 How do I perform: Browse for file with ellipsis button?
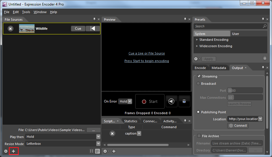pyautogui.click(x=93, y=130)
